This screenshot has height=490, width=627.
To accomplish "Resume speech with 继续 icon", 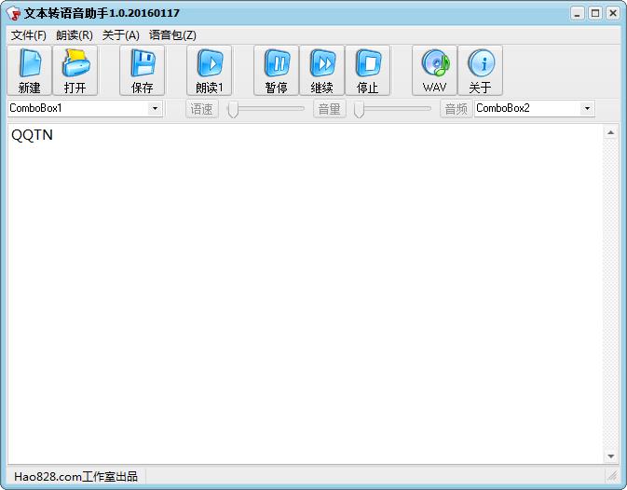I will 322,71.
